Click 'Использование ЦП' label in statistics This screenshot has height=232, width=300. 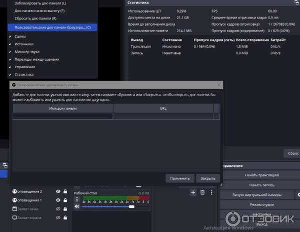(144, 11)
